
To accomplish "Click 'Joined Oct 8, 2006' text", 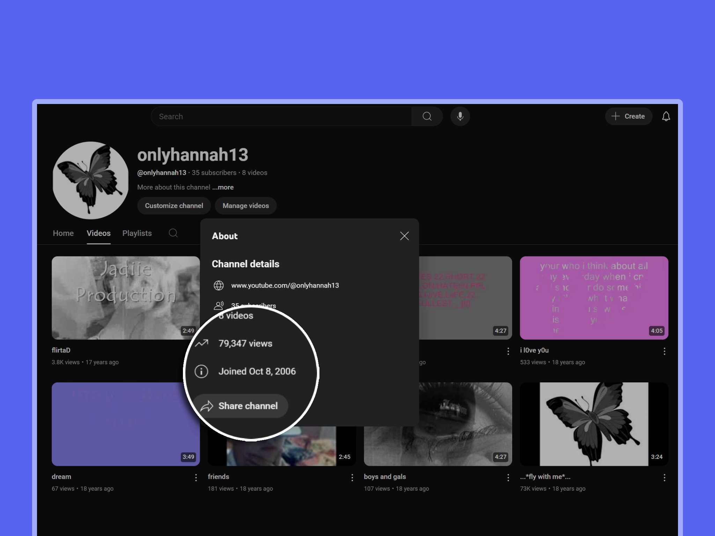I will click(x=257, y=371).
